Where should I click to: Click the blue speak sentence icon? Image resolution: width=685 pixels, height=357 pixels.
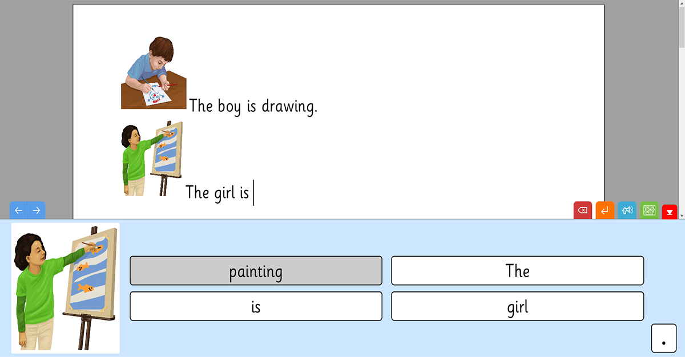click(627, 210)
